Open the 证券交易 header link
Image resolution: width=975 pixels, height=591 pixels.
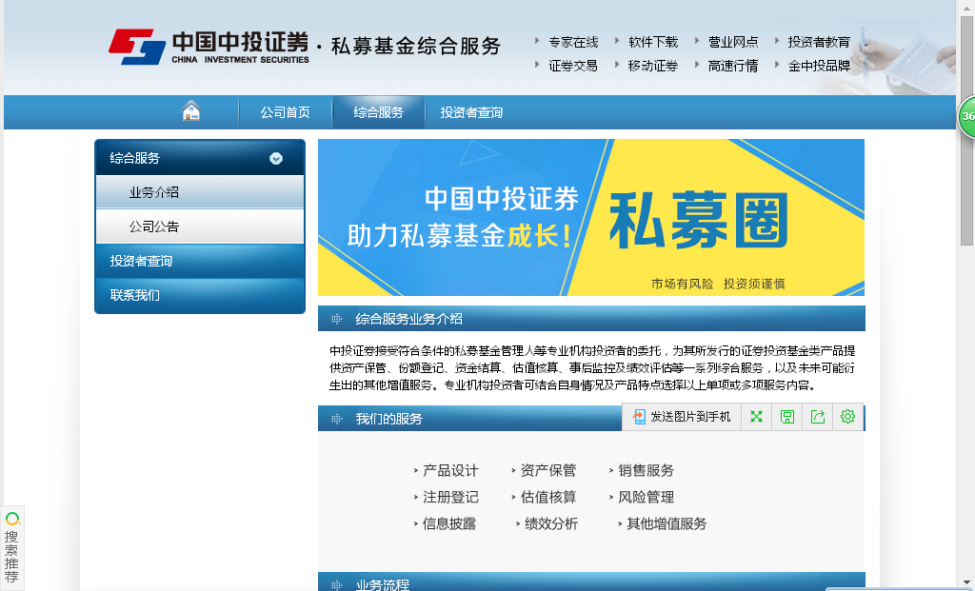(x=573, y=66)
